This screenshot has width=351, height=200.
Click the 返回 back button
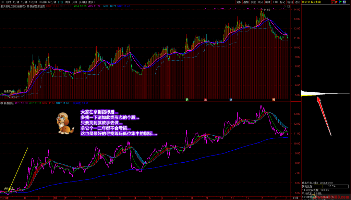(x=297, y=2)
